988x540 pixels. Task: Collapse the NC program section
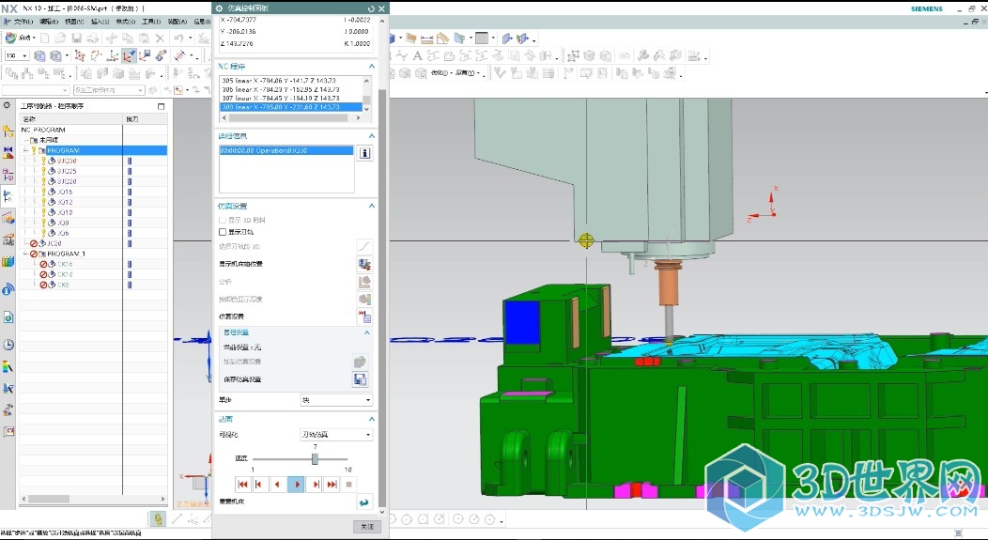(x=371, y=66)
